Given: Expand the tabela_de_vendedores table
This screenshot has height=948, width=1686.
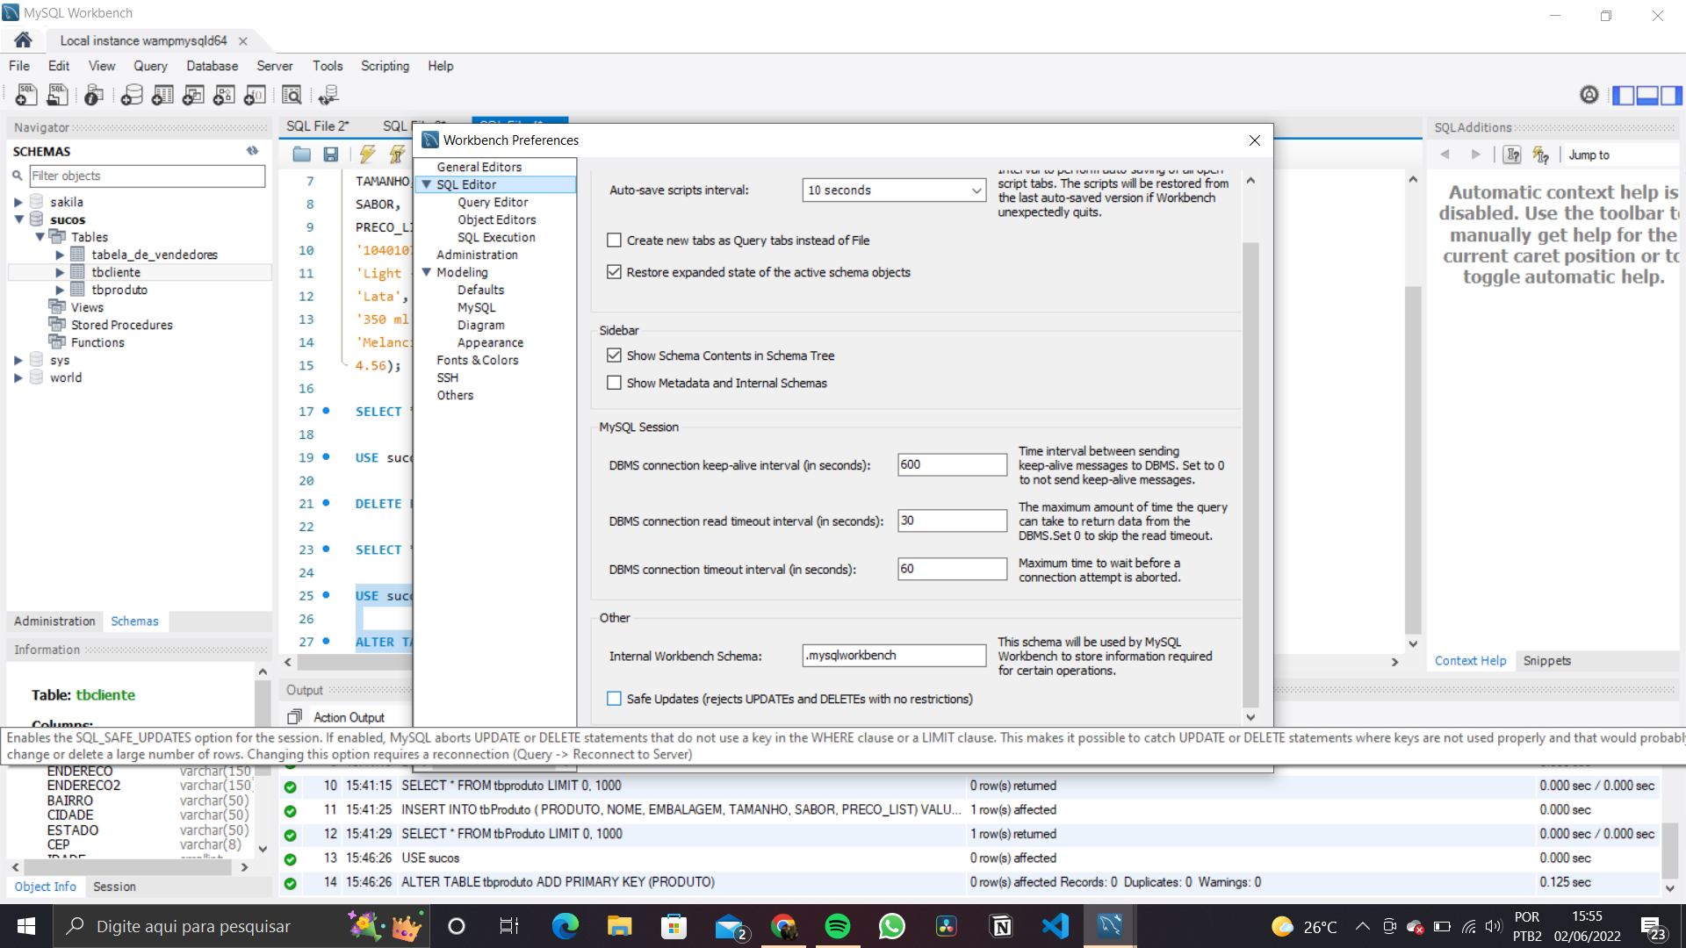Looking at the screenshot, I should 60,255.
